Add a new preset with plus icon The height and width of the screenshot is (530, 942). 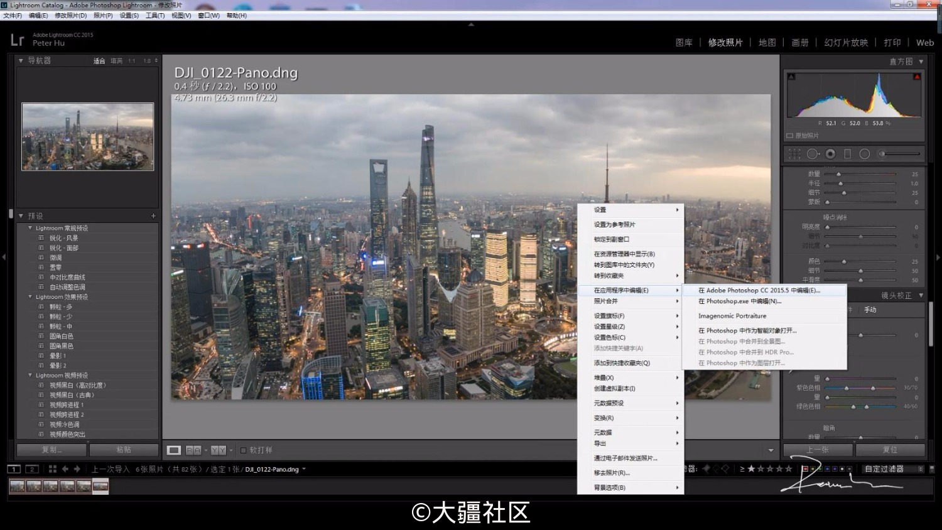pos(153,216)
